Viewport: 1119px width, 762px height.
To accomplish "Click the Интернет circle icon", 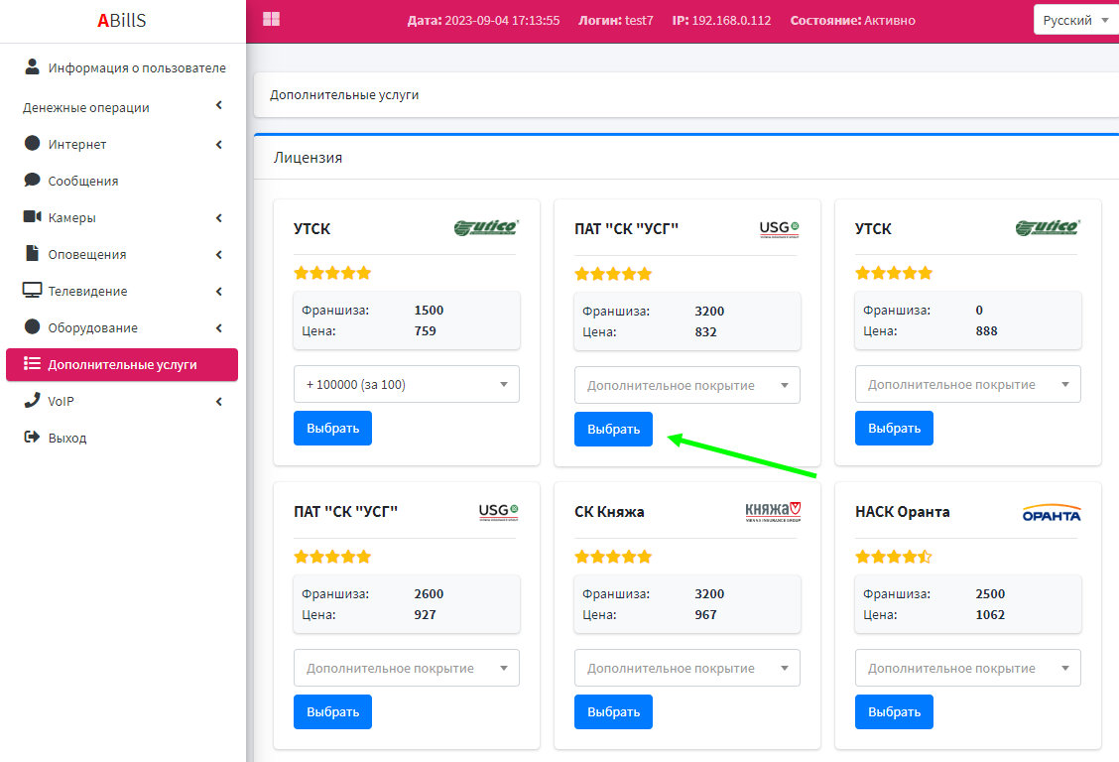I will pos(32,143).
